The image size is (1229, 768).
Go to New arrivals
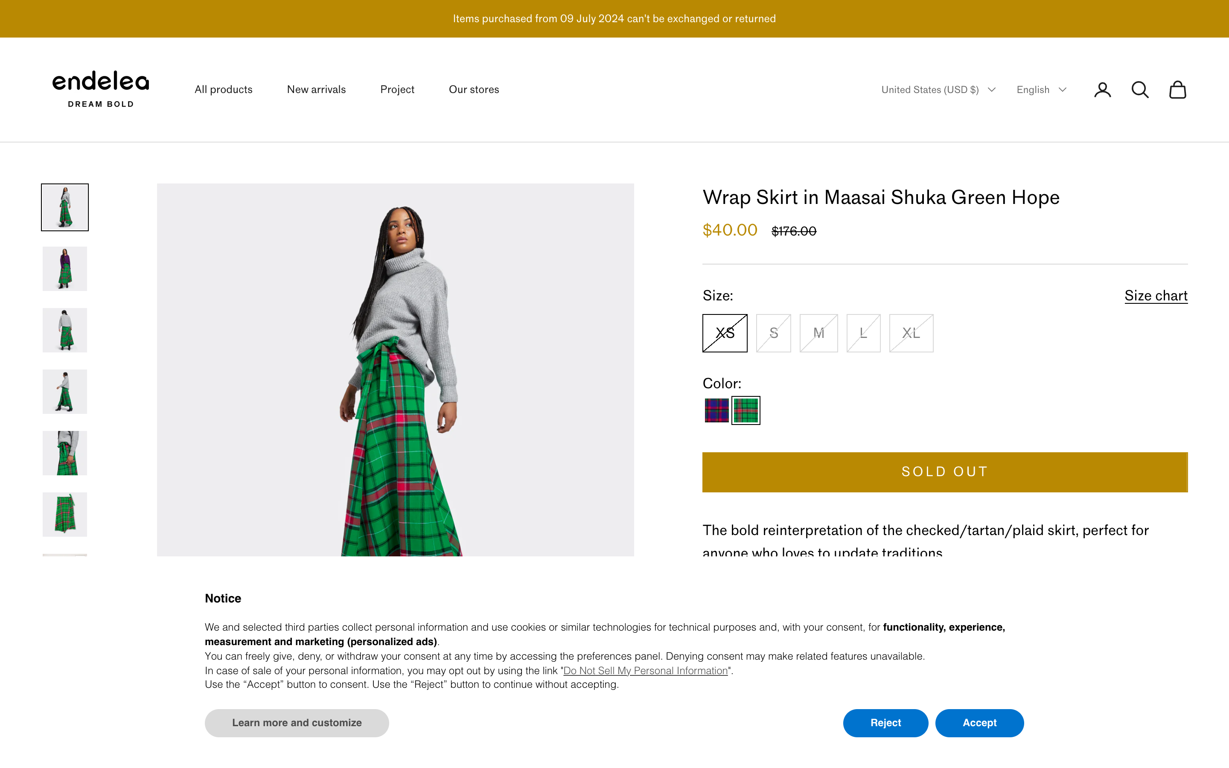316,90
